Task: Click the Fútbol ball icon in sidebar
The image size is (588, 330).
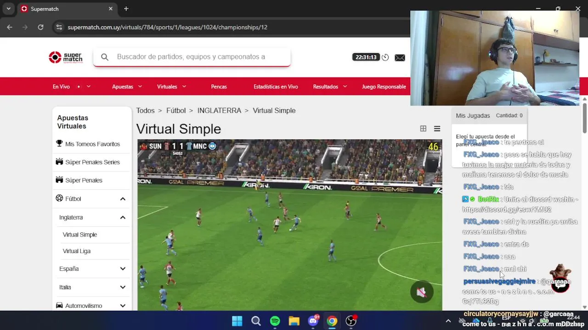Action: click(59, 198)
